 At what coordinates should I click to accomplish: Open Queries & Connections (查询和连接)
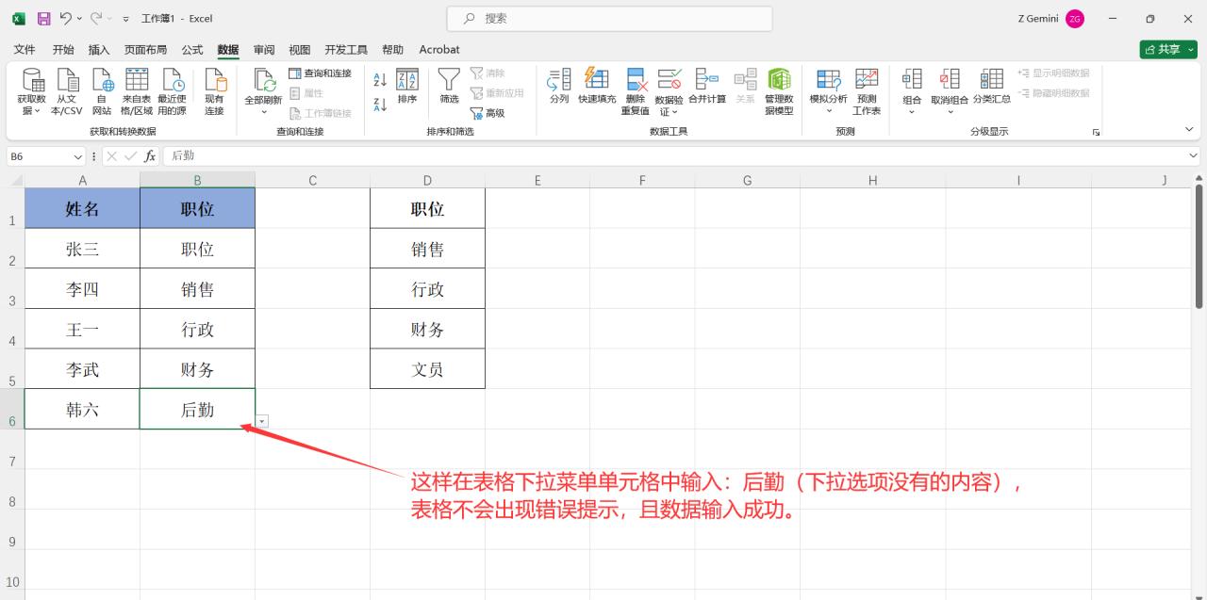(320, 73)
